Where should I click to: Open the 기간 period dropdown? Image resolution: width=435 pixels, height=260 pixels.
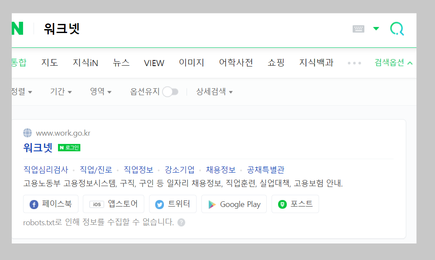[61, 92]
